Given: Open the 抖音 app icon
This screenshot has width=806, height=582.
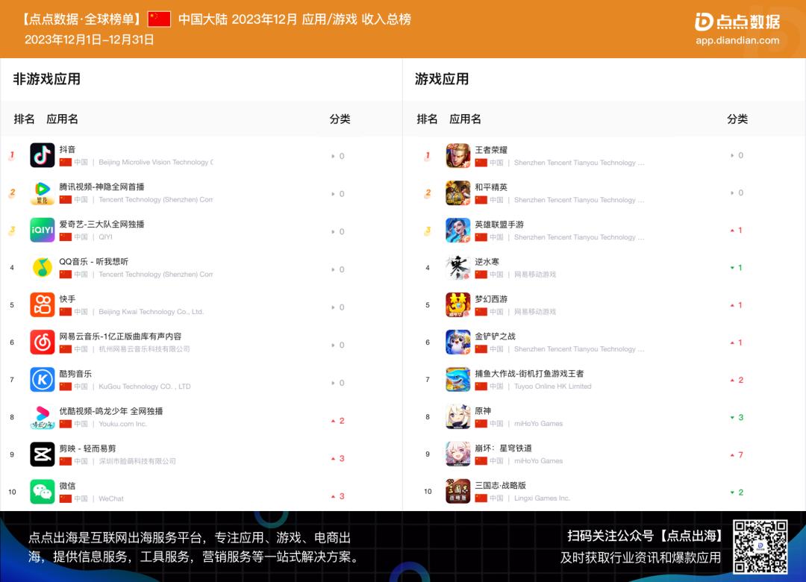Looking at the screenshot, I should click(43, 155).
